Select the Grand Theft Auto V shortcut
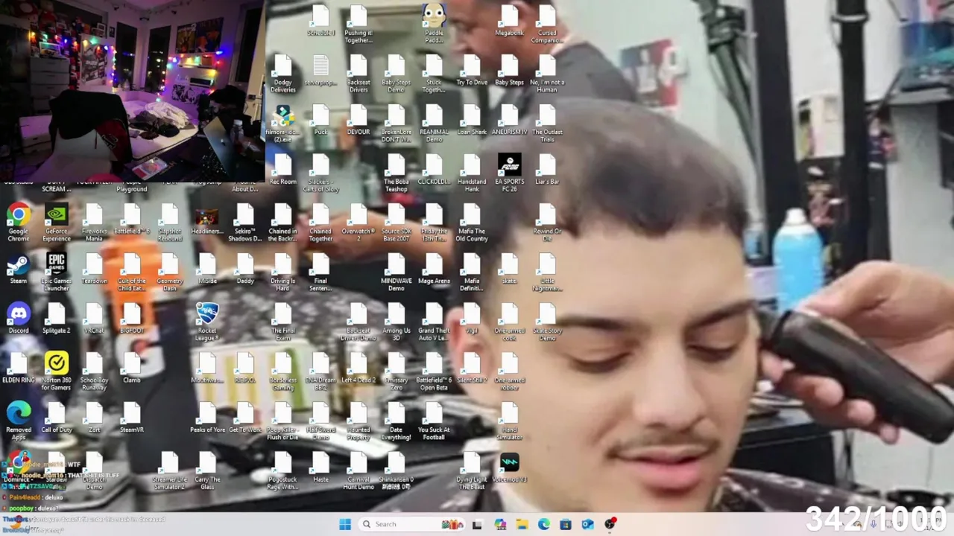Image resolution: width=954 pixels, height=536 pixels. click(434, 322)
